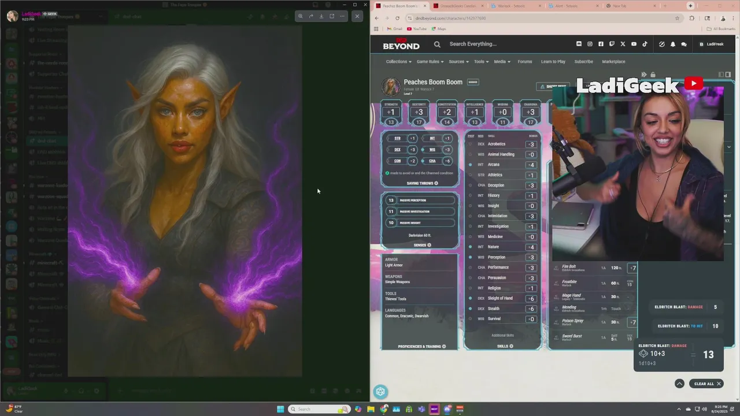This screenshot has height=416, width=740.
Task: Open Chrome extensions puzzle icon
Action: tap(691, 18)
